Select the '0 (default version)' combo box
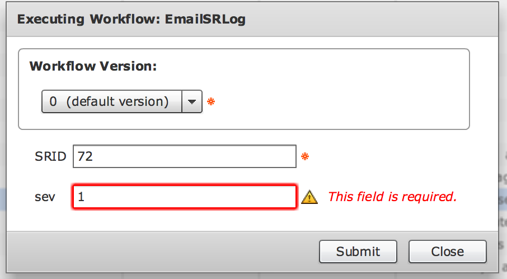507x279 pixels. click(122, 101)
